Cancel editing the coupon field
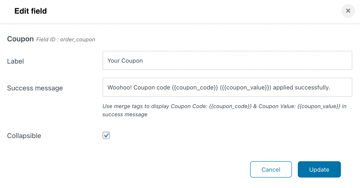 271,169
